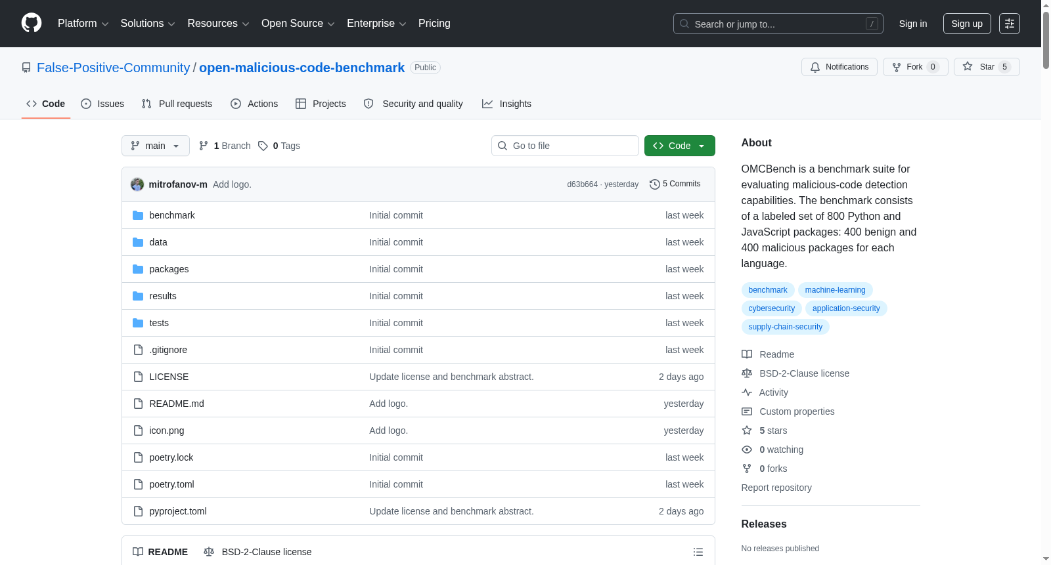The width and height of the screenshot is (1051, 565).
Task: Open the LICENSE file
Action: [x=169, y=377]
